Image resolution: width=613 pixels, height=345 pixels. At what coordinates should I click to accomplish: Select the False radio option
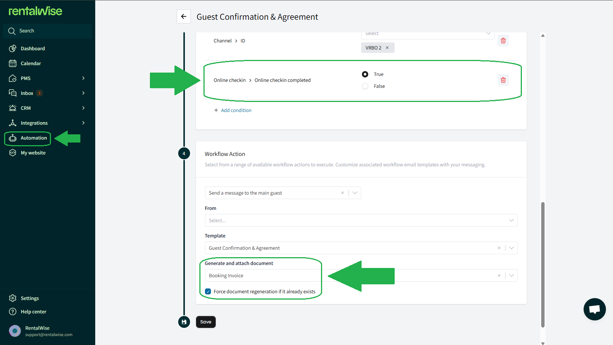tap(365, 86)
